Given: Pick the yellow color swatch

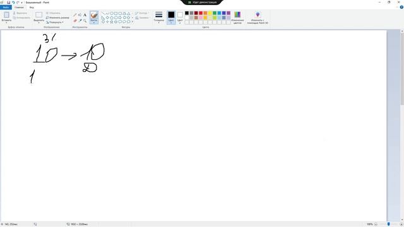Looking at the screenshot, I should pos(210,13).
